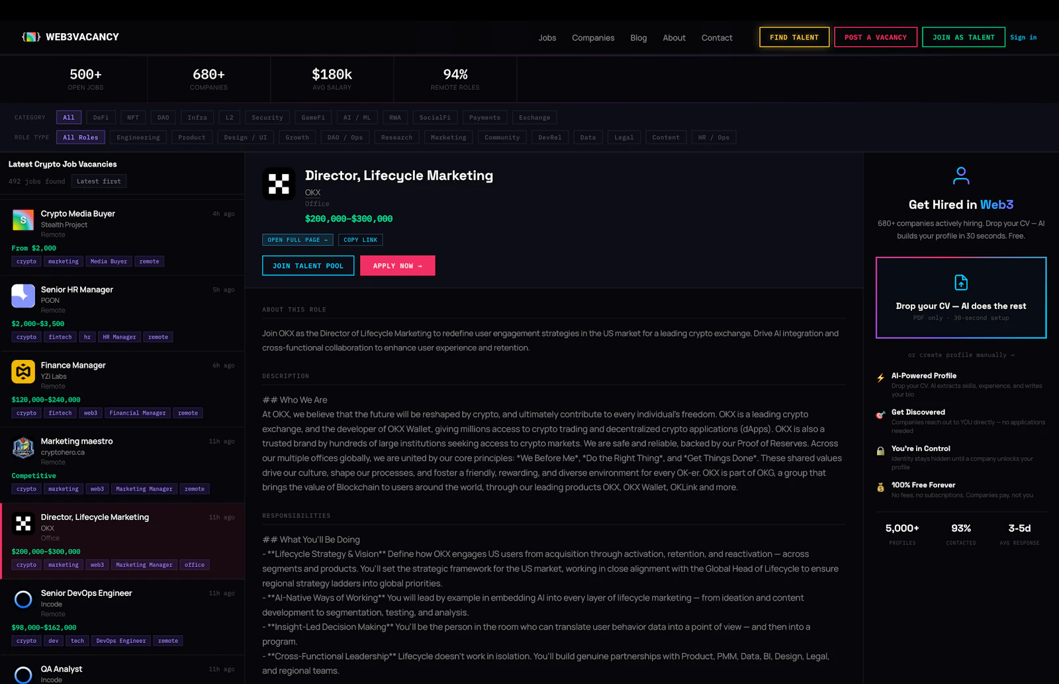Click the POST A VACANCY button
This screenshot has height=684, width=1059.
click(x=876, y=37)
